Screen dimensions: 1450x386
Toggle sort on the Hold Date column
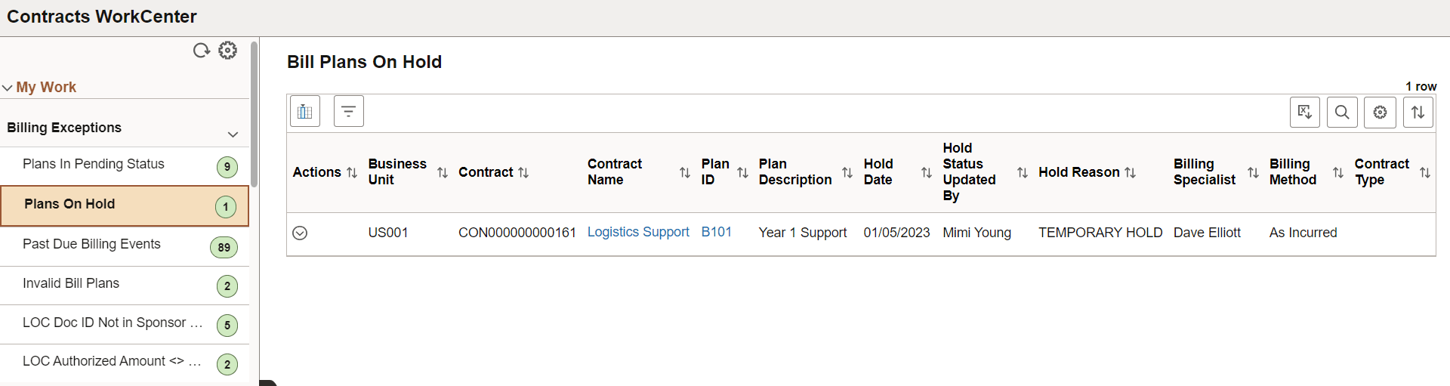pyautogui.click(x=926, y=173)
